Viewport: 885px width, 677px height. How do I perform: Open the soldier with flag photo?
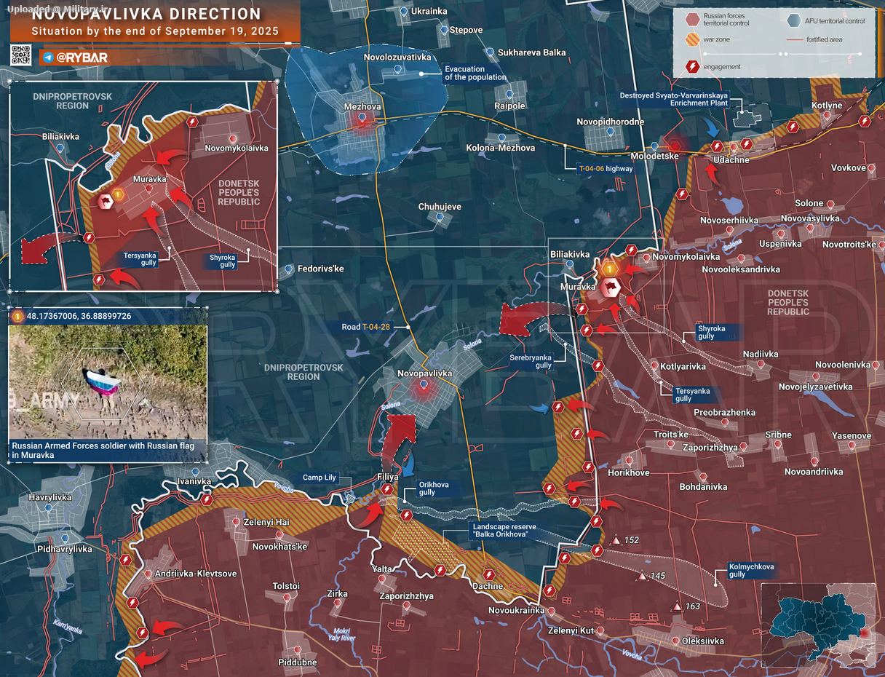click(x=108, y=383)
